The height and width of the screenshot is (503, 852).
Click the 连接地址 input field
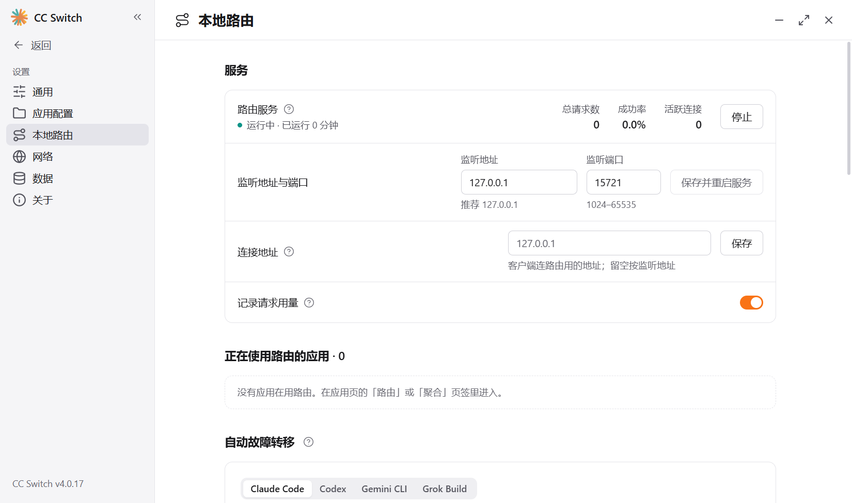(x=609, y=243)
